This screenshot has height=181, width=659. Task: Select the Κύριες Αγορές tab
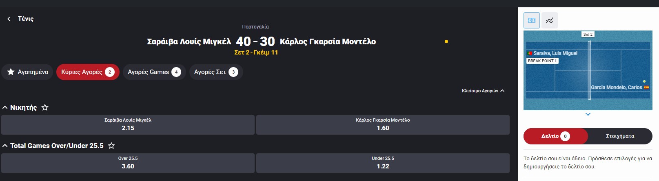(x=88, y=72)
